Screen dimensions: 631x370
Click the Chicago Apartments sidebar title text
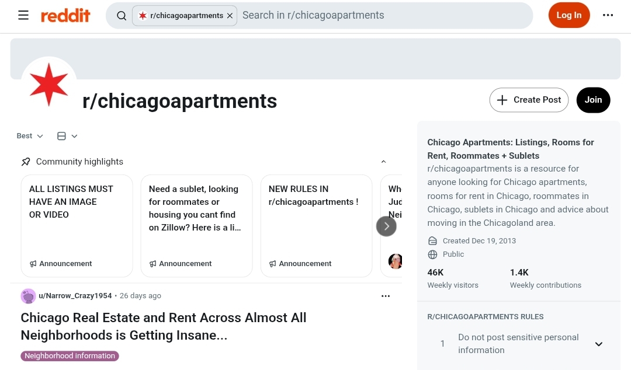click(x=511, y=149)
